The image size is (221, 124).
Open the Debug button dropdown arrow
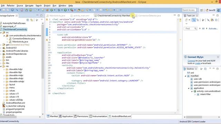(x=62, y=10)
